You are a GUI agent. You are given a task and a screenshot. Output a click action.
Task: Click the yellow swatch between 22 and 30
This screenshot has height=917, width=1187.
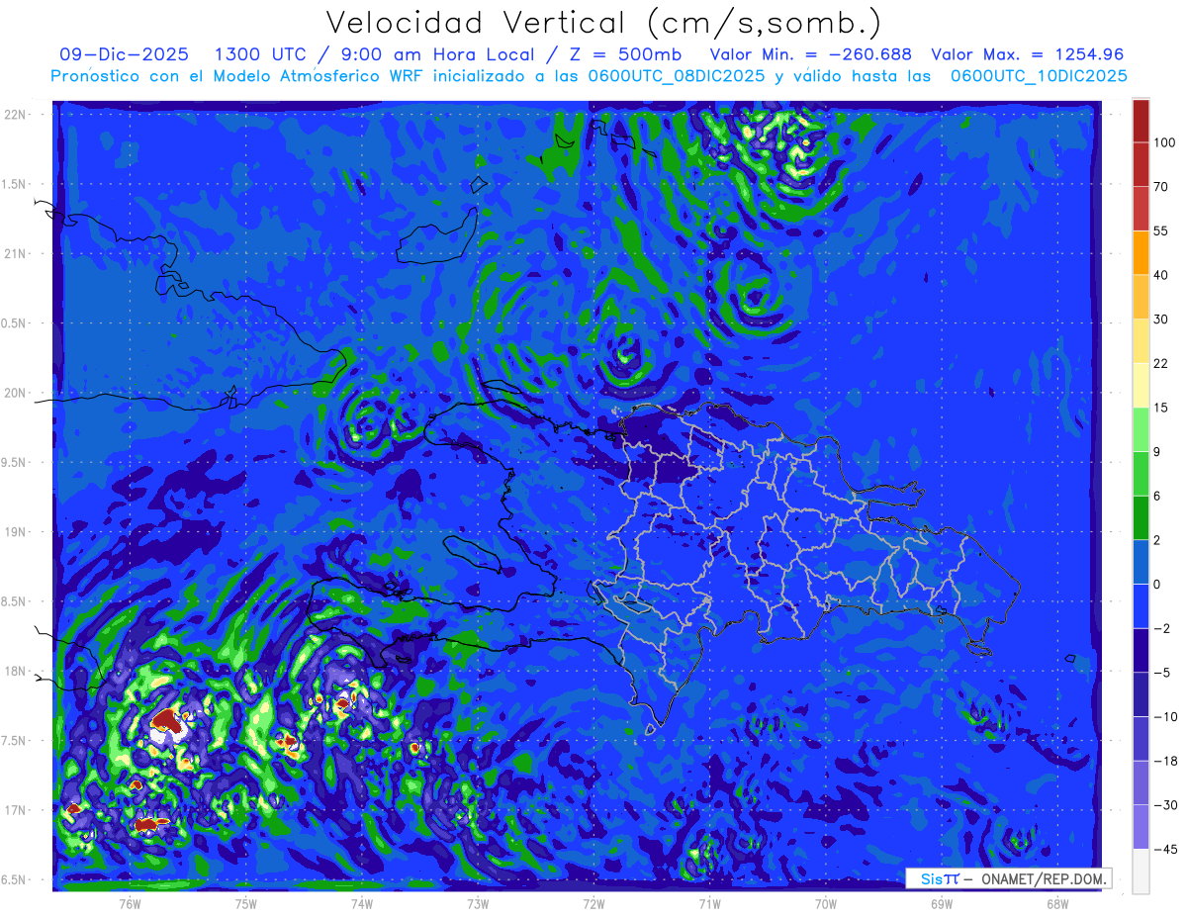tap(1141, 340)
